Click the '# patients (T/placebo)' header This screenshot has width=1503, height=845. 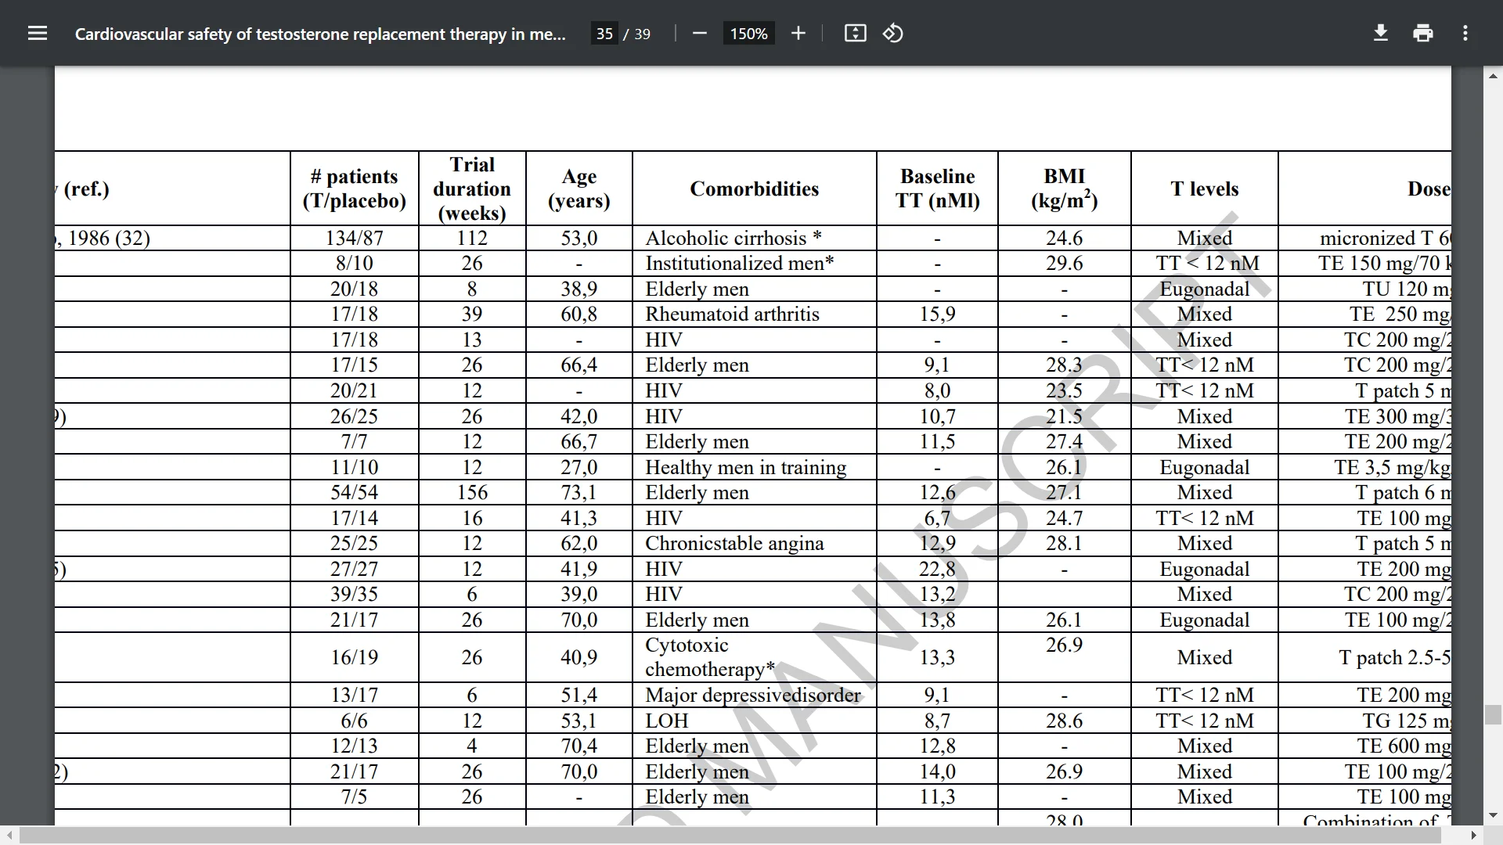coord(355,189)
